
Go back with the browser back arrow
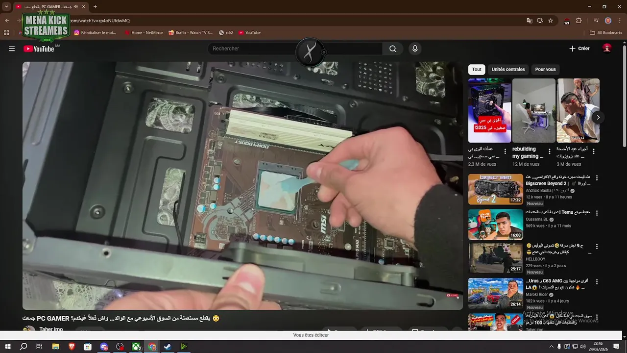tap(7, 21)
